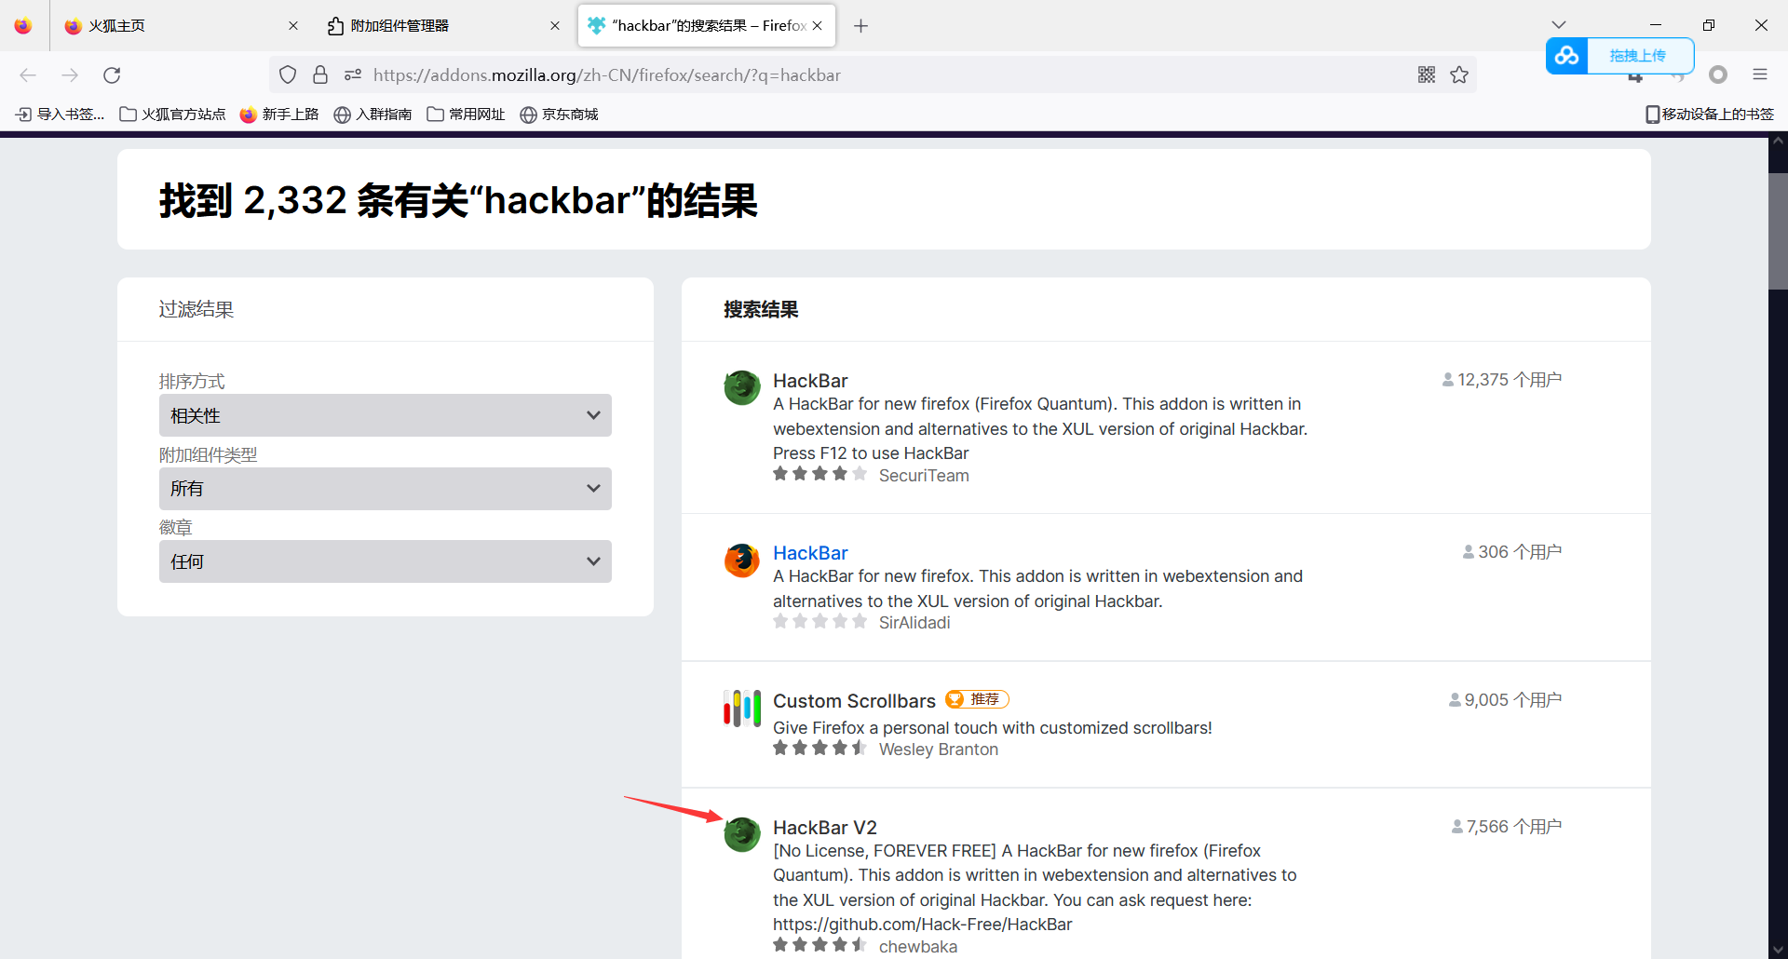
Task: Click the Firefox View icon in the tab bar
Action: tap(23, 26)
